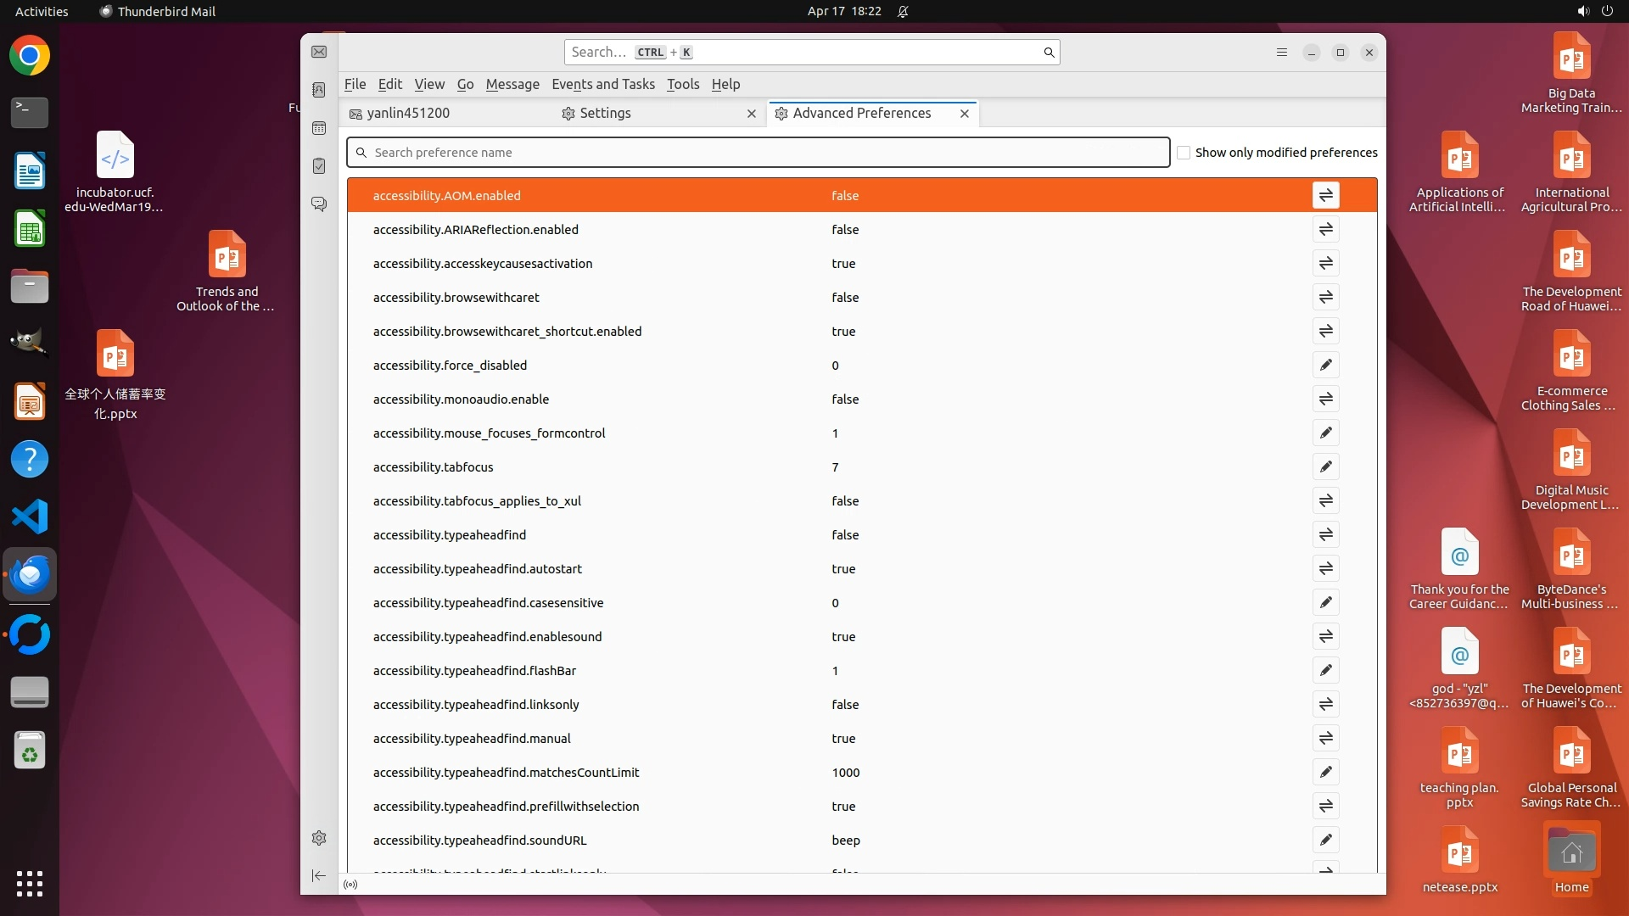The height and width of the screenshot is (916, 1629).
Task: Open the Address Book sidebar icon
Action: 319,90
